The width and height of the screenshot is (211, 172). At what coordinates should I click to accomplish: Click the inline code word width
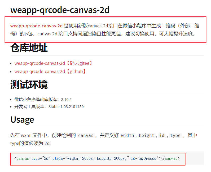point(127,135)
